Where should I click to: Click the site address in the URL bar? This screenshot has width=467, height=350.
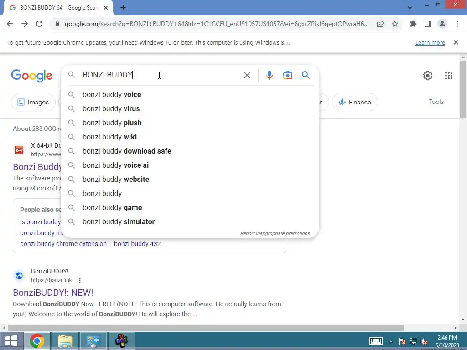coord(217,24)
